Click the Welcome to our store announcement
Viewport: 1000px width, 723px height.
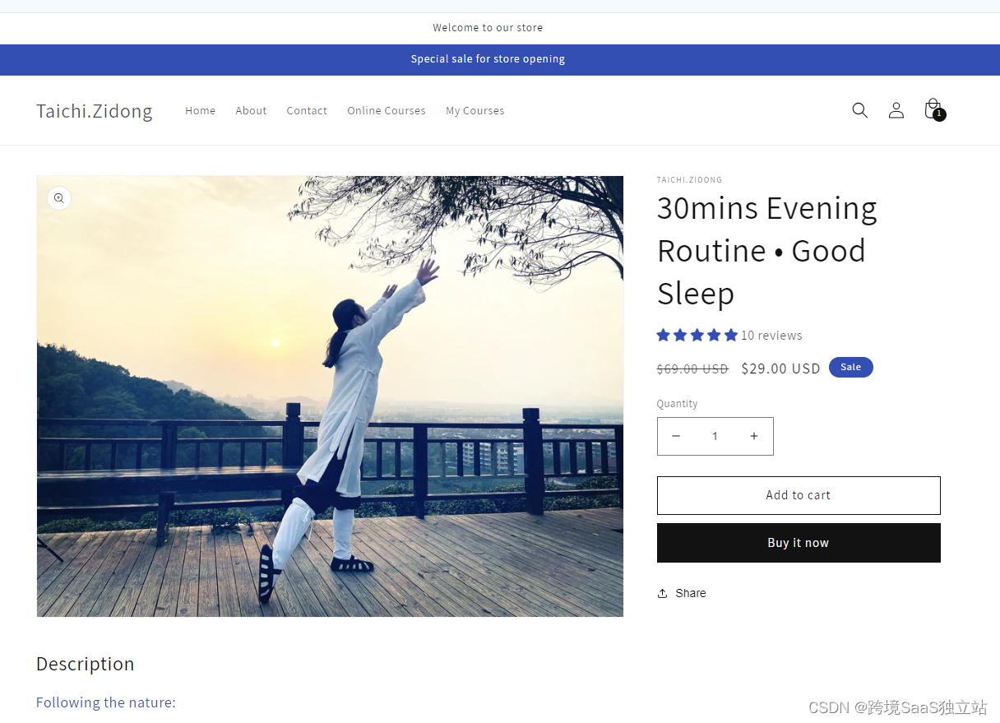(x=488, y=28)
